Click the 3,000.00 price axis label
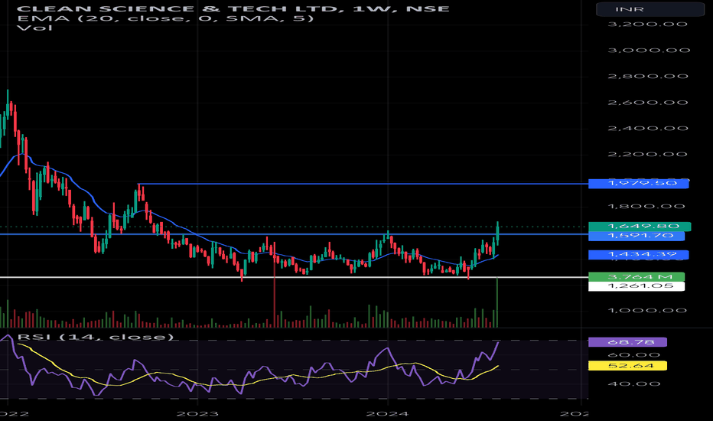 click(x=649, y=50)
